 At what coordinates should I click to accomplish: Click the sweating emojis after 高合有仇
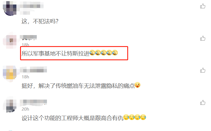tap(135, 117)
